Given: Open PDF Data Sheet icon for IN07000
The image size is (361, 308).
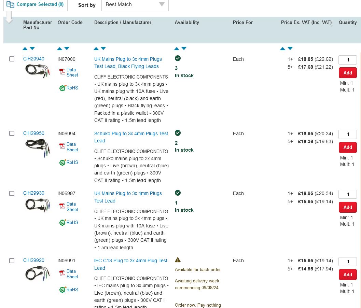Looking at the screenshot, I should point(63,72).
